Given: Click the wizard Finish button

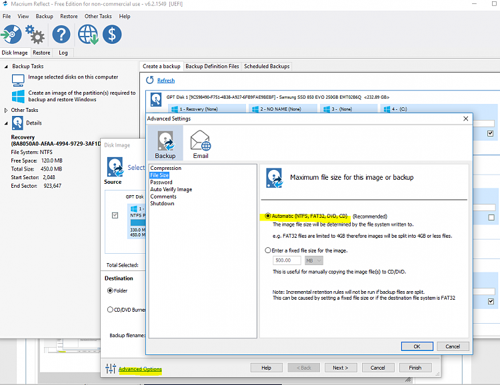Looking at the screenshot, I should [x=415, y=368].
